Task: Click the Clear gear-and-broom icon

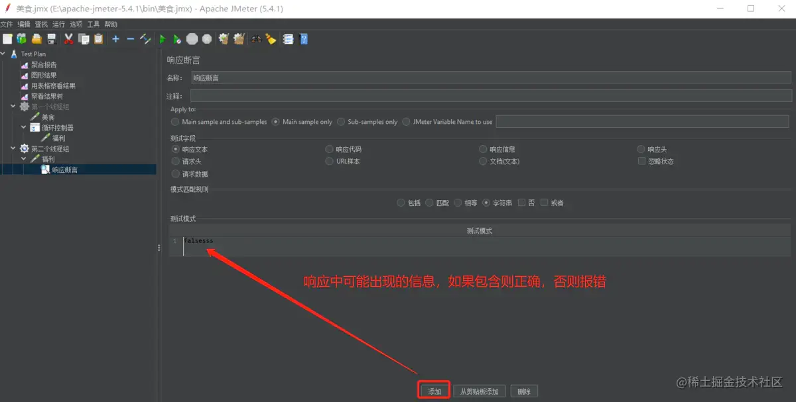Action: [x=224, y=39]
